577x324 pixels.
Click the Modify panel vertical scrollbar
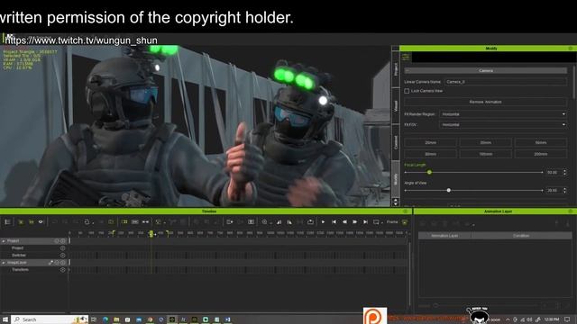point(574,83)
